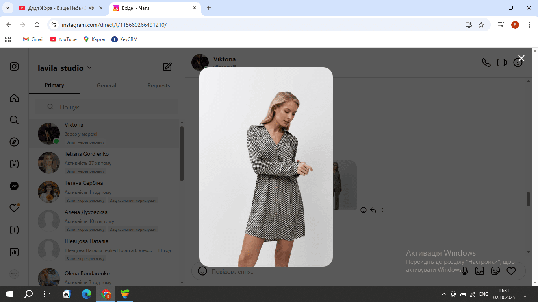Focus the Пошук search field
This screenshot has width=538, height=302.
click(x=106, y=107)
